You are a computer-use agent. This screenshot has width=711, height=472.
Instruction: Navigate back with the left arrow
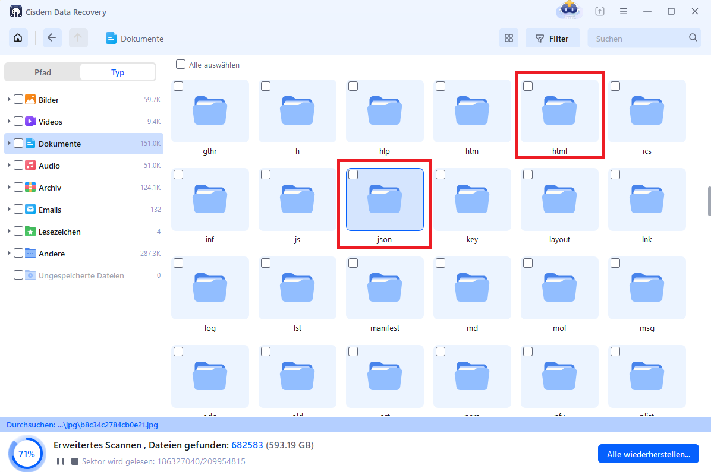click(x=52, y=38)
